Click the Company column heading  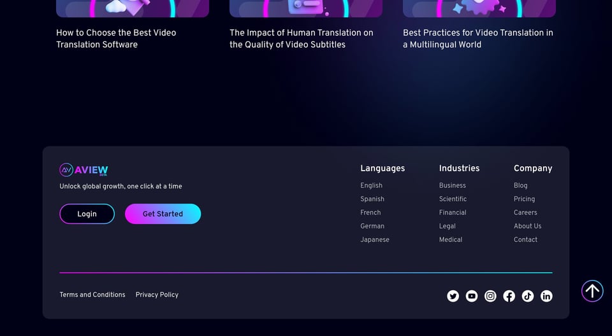pos(533,169)
